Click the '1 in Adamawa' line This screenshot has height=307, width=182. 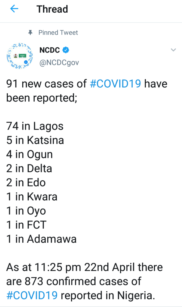click(41, 239)
